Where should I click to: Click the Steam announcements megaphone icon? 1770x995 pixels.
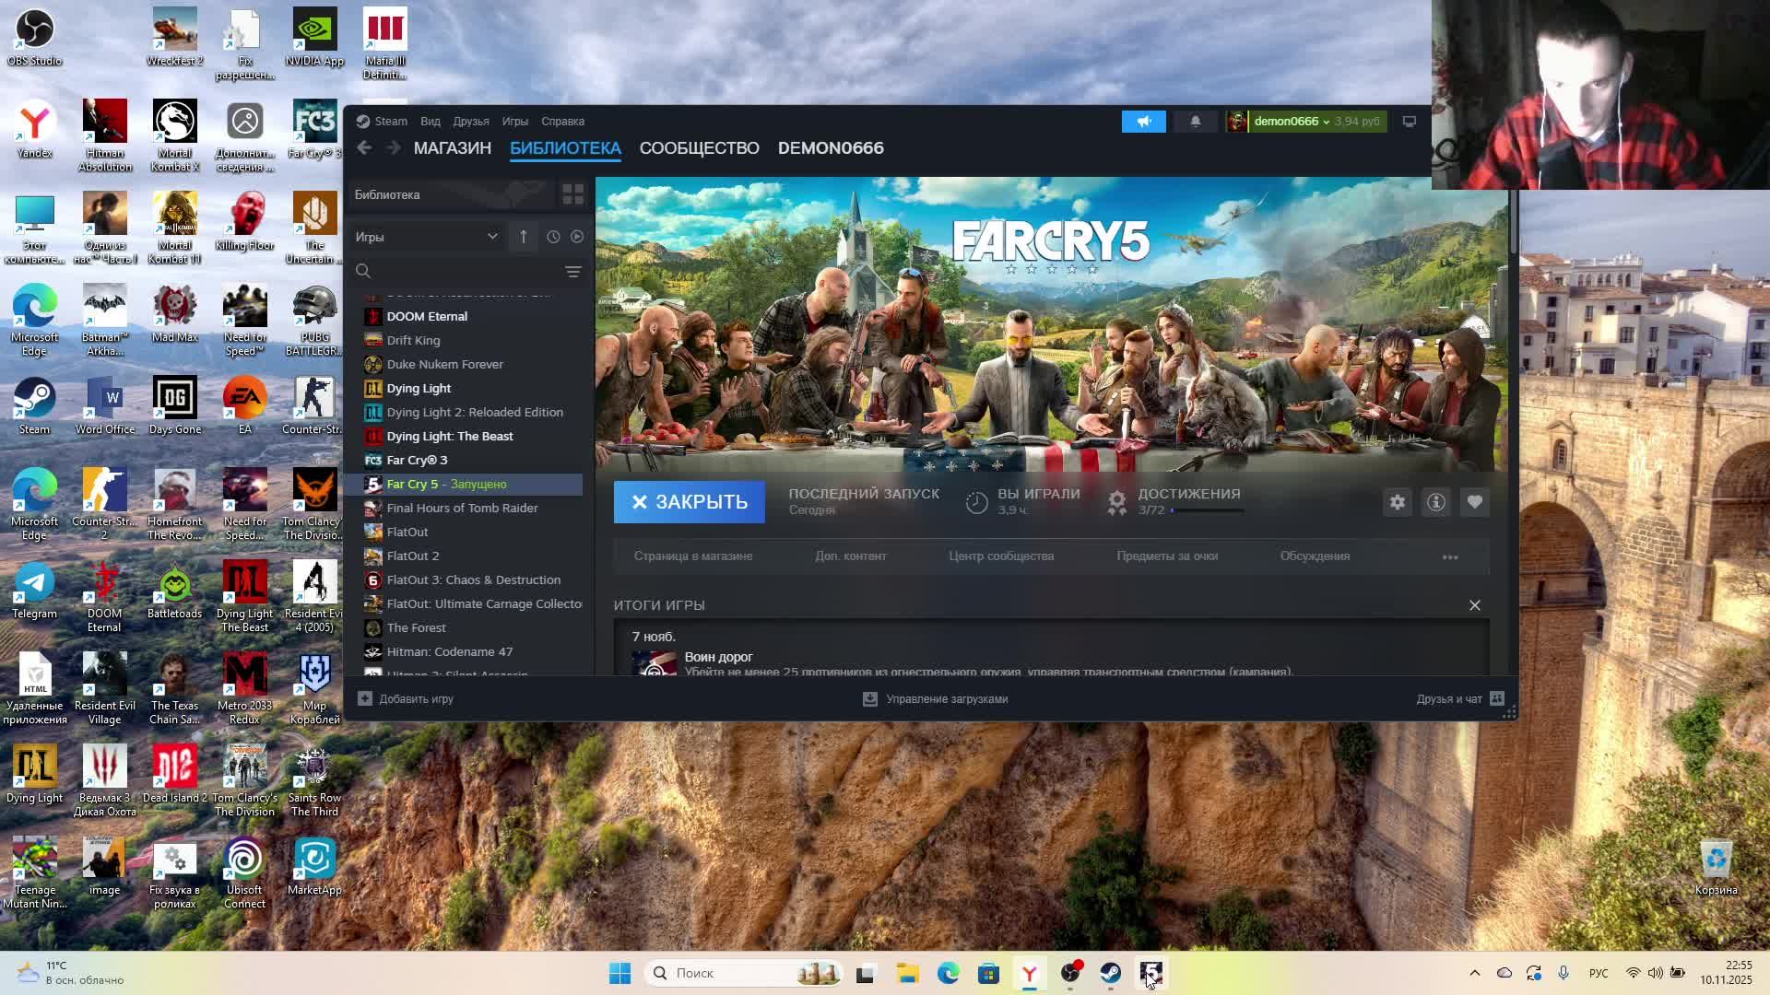pos(1143,122)
